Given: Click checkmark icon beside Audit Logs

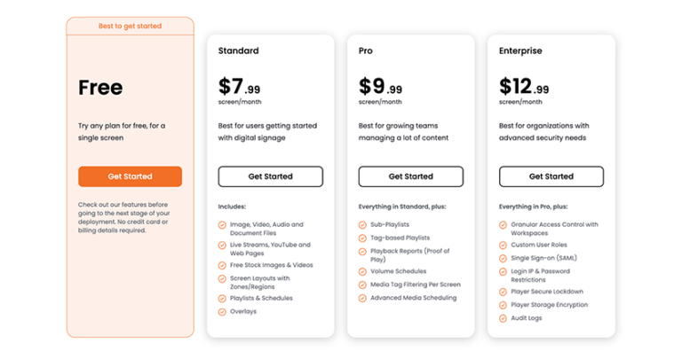Looking at the screenshot, I should tap(503, 317).
